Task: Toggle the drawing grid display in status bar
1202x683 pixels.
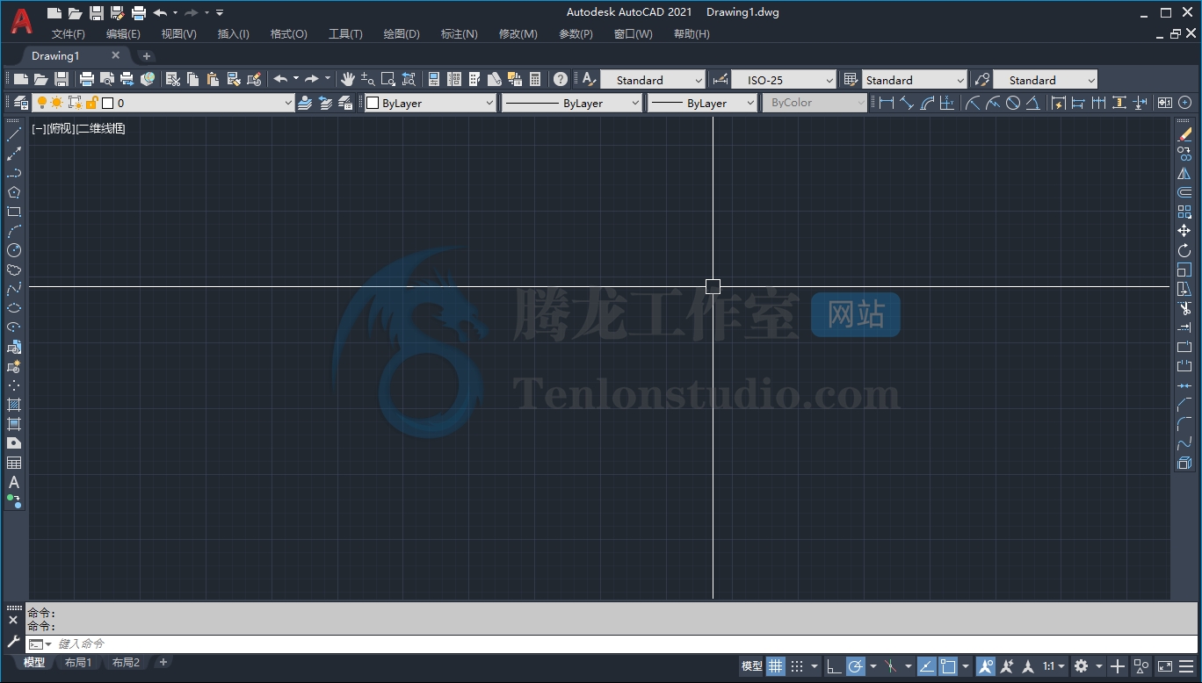Action: point(775,666)
